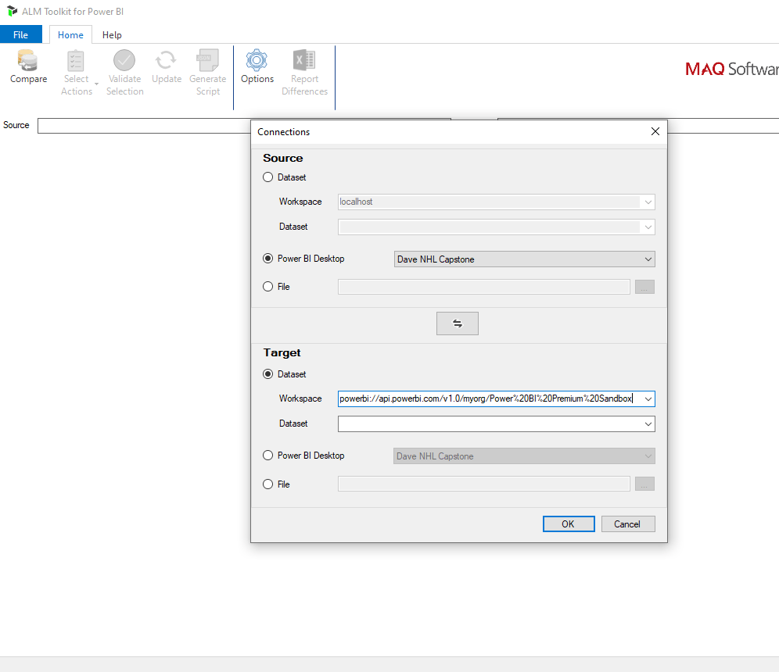The image size is (779, 672).
Task: Open the Options gear icon
Action: coord(257,60)
